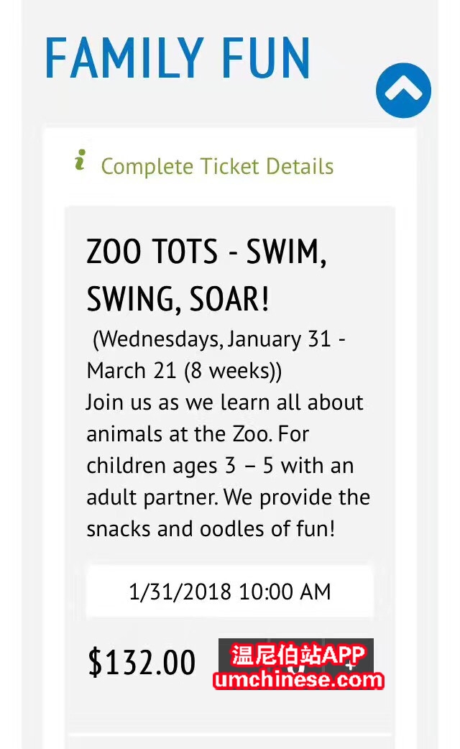
Task: Click the FAMILY FUN section heading
Action: (x=178, y=58)
